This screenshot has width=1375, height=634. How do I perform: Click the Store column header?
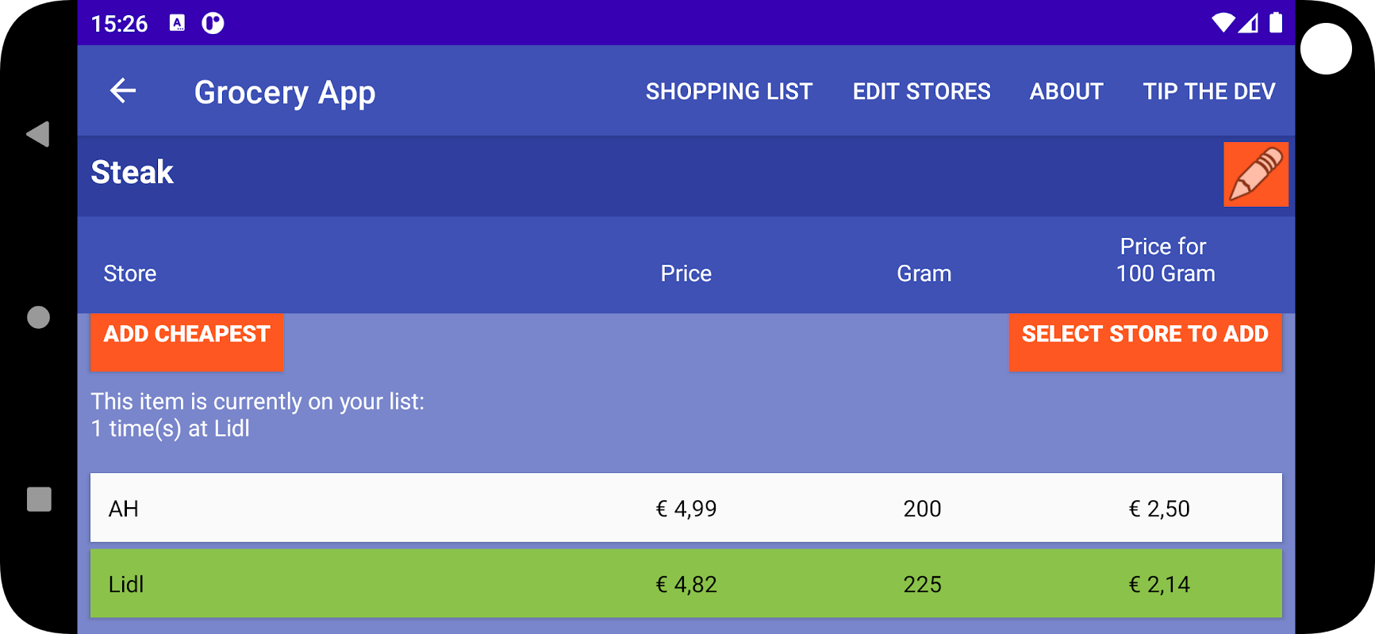coord(130,273)
